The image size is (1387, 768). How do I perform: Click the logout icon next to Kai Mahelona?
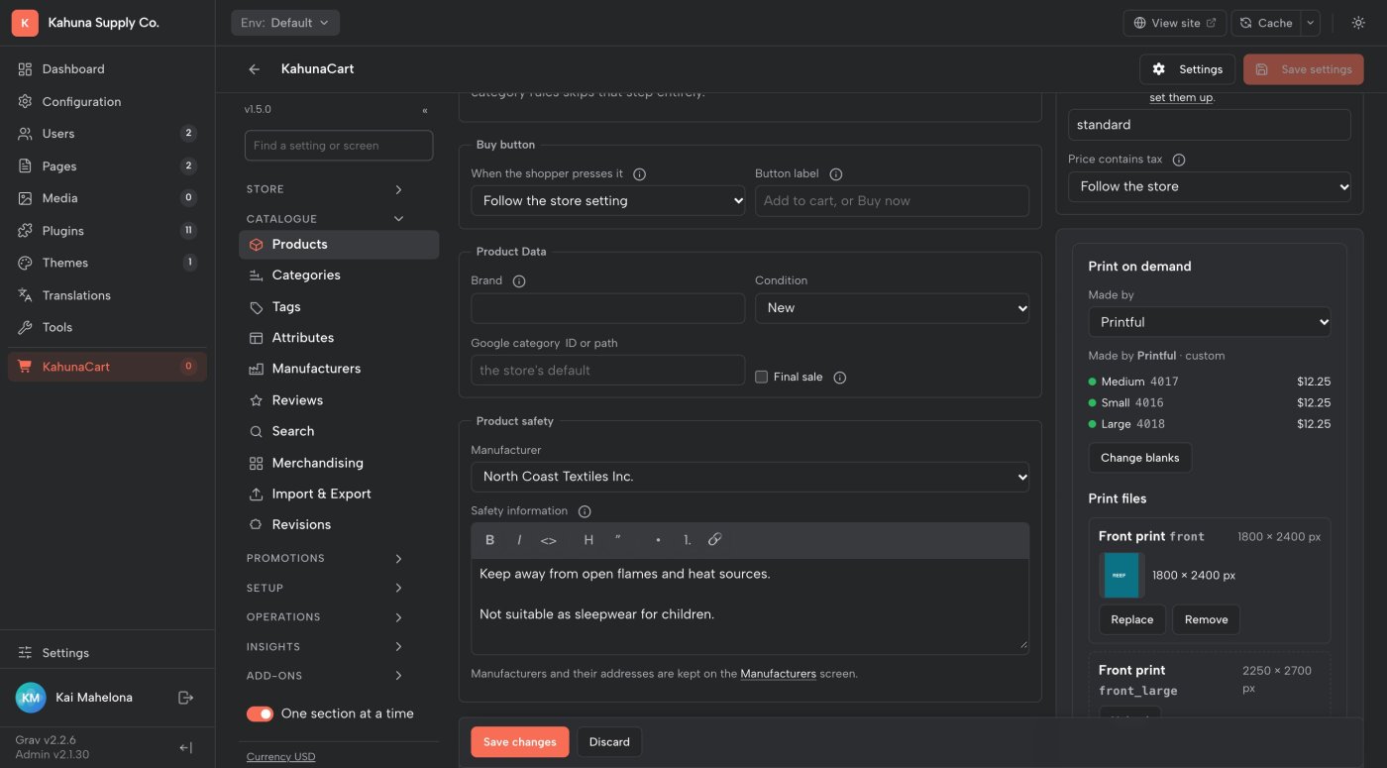click(x=185, y=698)
